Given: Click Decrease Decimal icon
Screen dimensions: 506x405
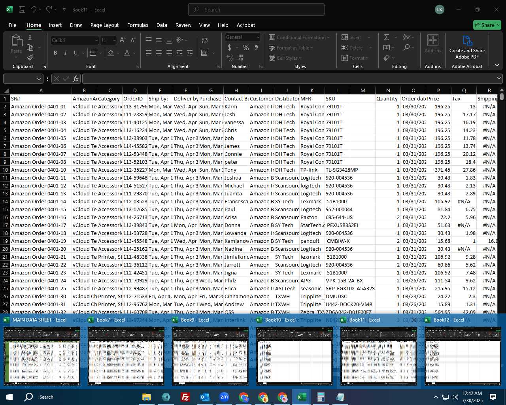Looking at the screenshot, I should [x=240, y=58].
